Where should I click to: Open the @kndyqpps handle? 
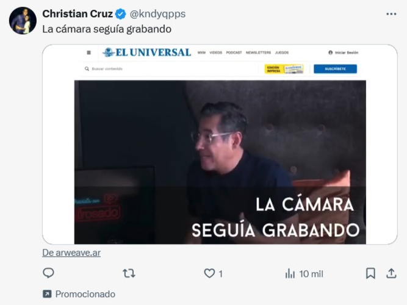point(157,14)
